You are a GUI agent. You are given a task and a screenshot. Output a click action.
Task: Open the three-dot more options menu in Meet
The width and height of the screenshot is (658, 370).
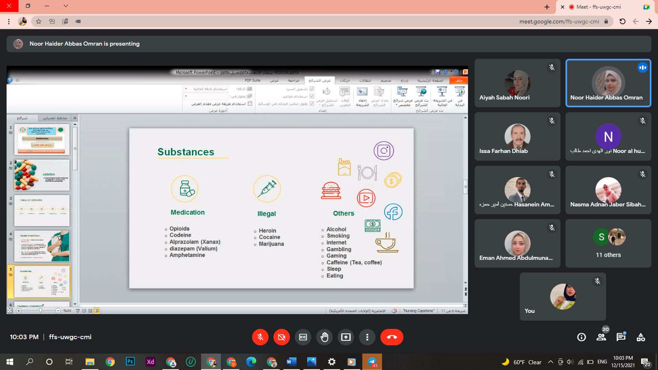367,337
